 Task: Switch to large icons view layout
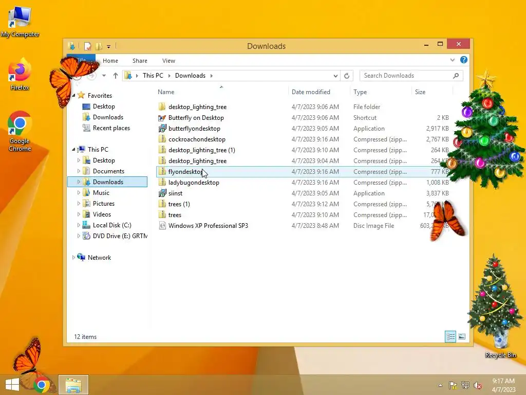(462, 336)
